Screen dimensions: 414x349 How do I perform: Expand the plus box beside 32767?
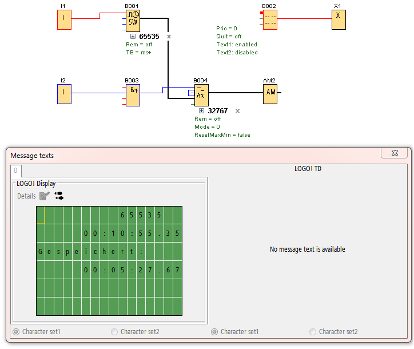pos(201,110)
